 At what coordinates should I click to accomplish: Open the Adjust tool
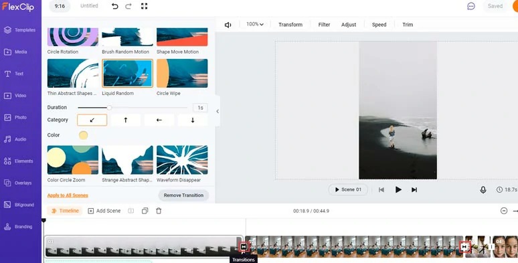point(349,25)
